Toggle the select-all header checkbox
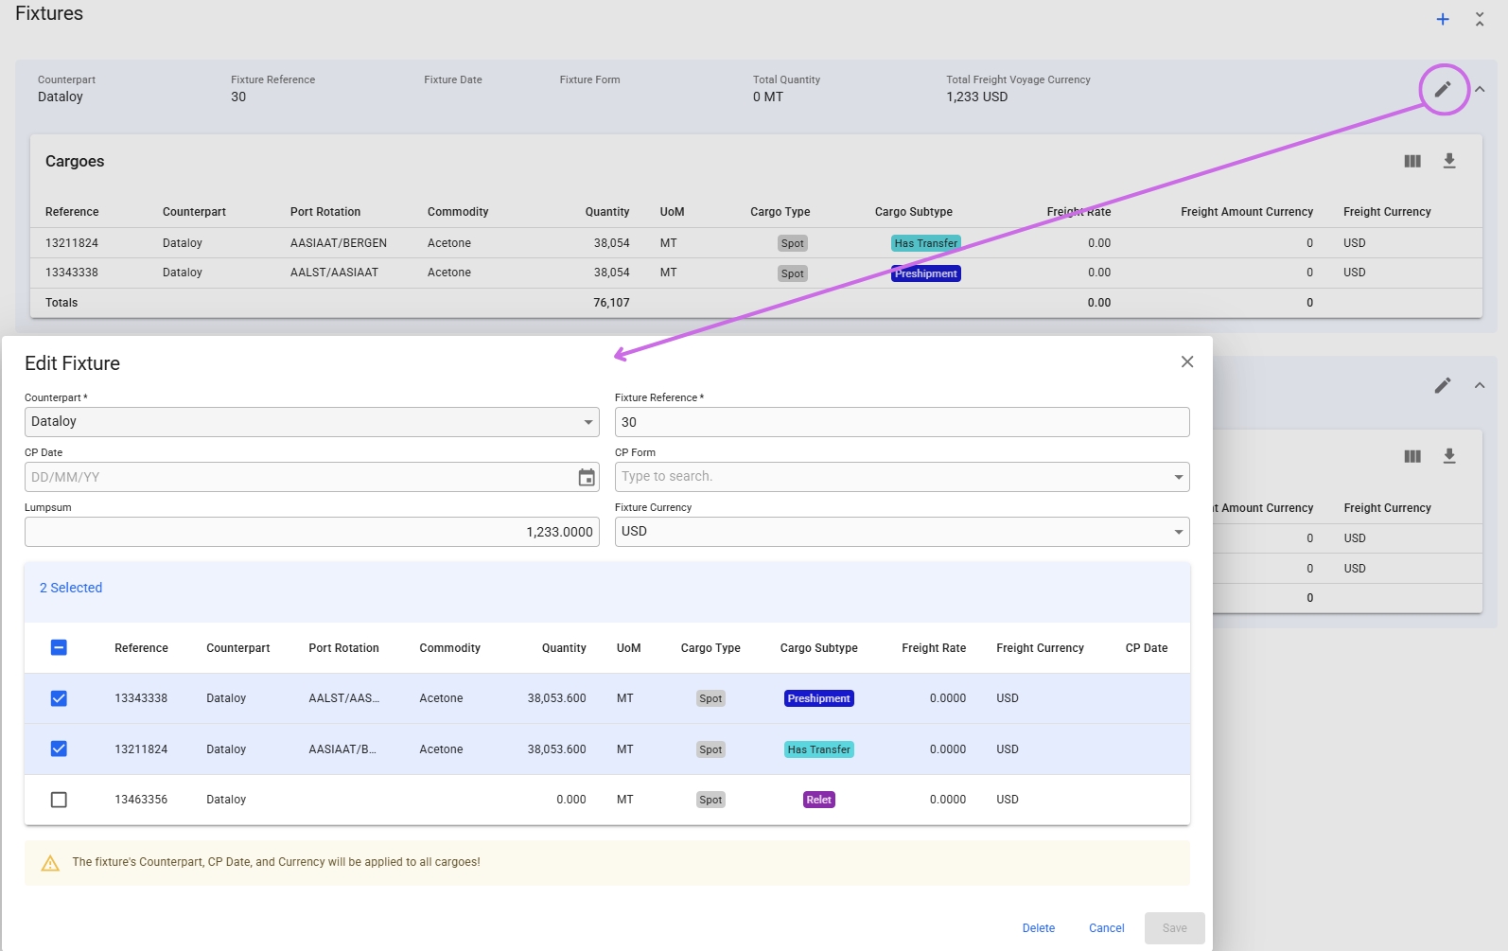 pos(59,647)
